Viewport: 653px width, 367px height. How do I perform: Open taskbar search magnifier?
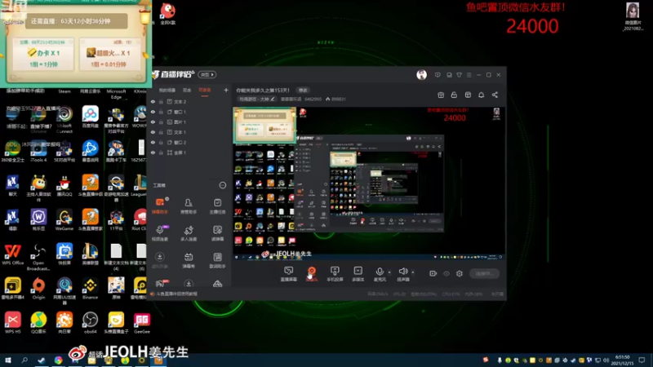tap(24, 360)
